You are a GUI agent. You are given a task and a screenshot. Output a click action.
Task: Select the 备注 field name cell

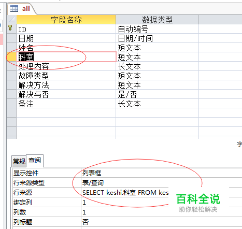pyautogui.click(x=66, y=104)
